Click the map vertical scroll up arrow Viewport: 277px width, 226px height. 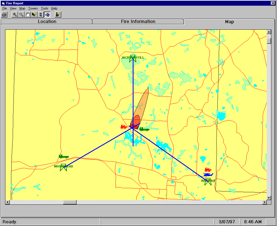coord(269,32)
